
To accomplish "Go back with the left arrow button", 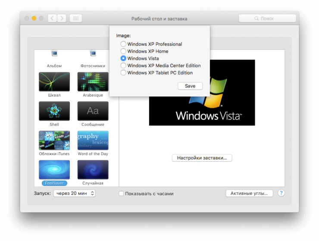I will click(x=52, y=18).
